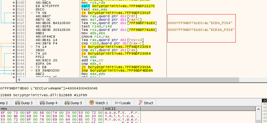Click hex dump bytes 69 00 76 00
Viewport: 267px width, 123px height.
[65, 116]
